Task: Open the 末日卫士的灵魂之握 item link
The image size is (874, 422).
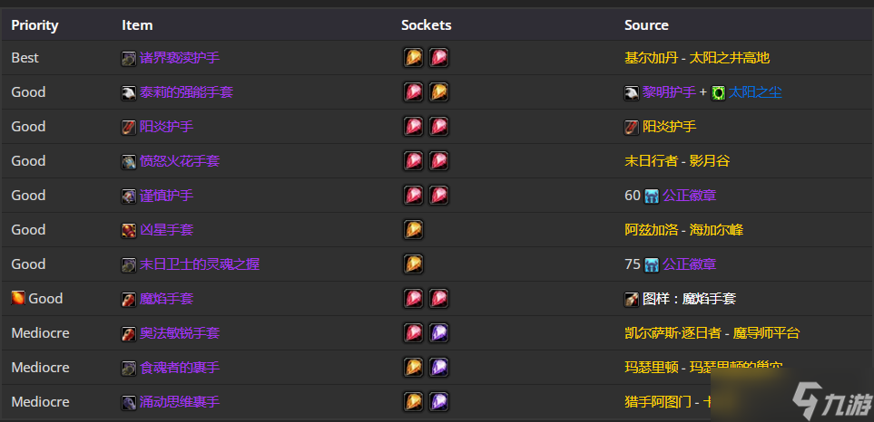Action: (x=200, y=264)
